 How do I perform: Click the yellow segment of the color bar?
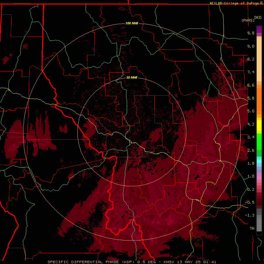[x=259, y=126]
